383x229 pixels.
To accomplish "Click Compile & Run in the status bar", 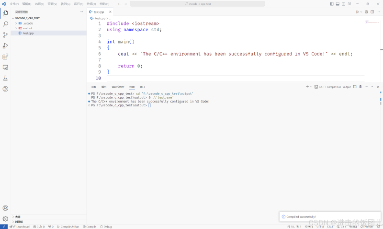I will tap(68, 227).
